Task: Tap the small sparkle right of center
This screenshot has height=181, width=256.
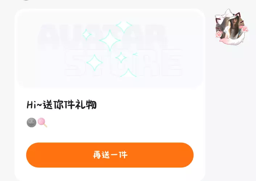Action: pyautogui.click(x=121, y=58)
